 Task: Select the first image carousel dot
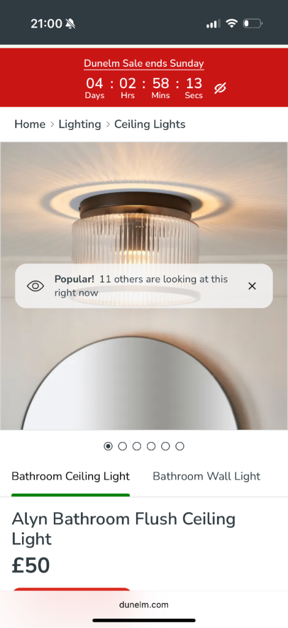coord(108,446)
